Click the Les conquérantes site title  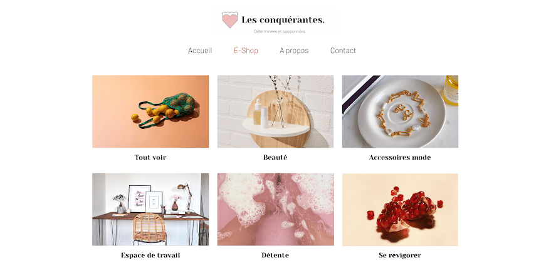click(283, 21)
